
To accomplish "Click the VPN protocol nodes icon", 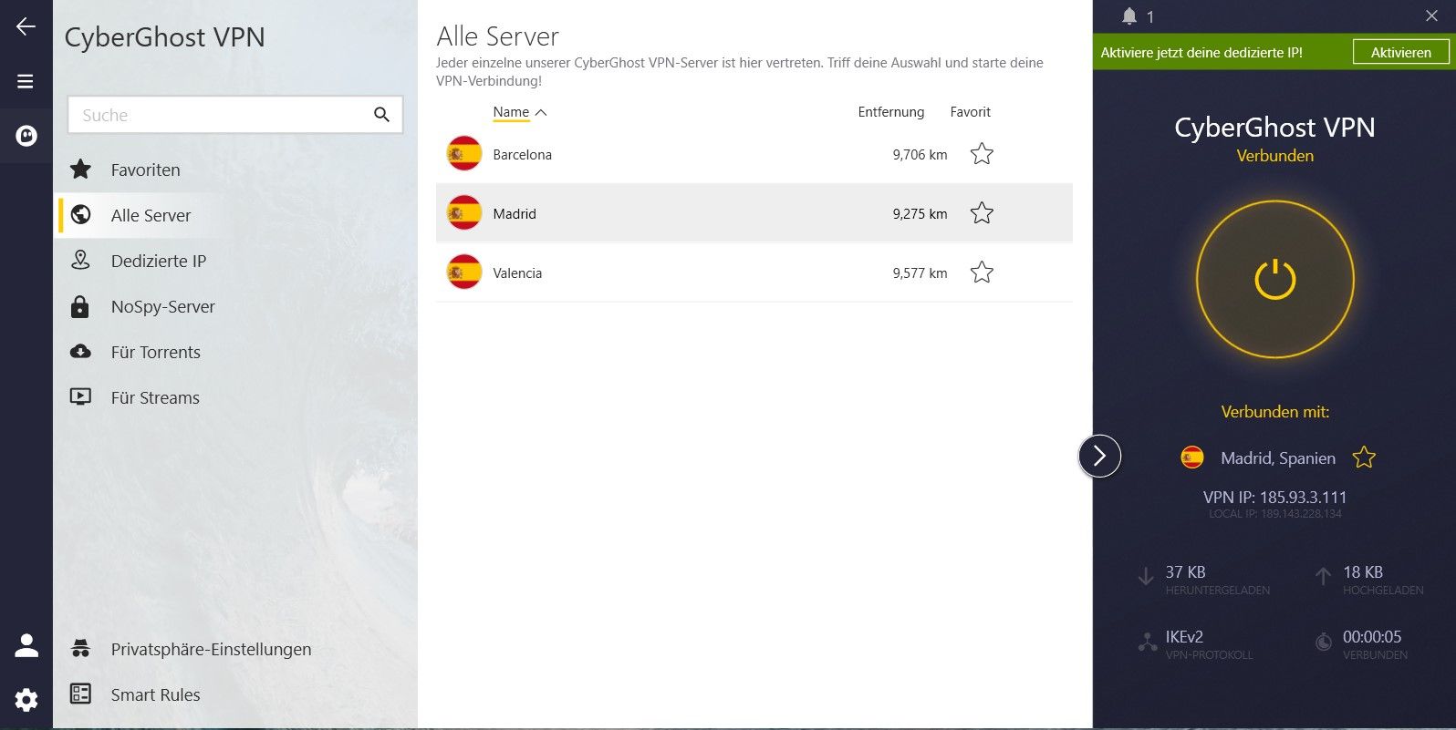I will 1147,642.
